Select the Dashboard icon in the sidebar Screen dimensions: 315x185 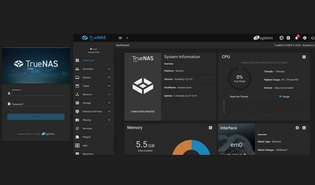coord(78,60)
